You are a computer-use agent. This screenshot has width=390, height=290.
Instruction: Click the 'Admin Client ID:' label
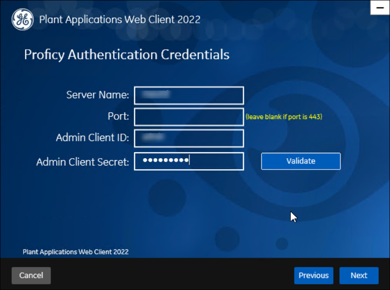[x=92, y=138]
